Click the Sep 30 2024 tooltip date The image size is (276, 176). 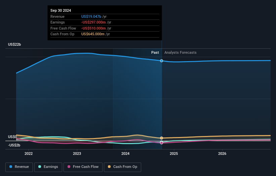[x=61, y=10]
